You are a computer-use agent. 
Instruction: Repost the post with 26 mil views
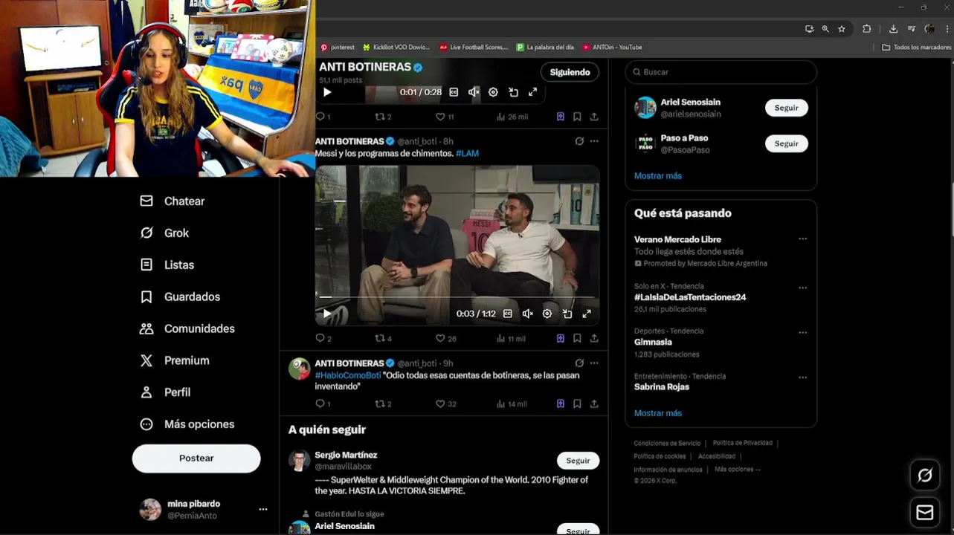[x=383, y=117]
